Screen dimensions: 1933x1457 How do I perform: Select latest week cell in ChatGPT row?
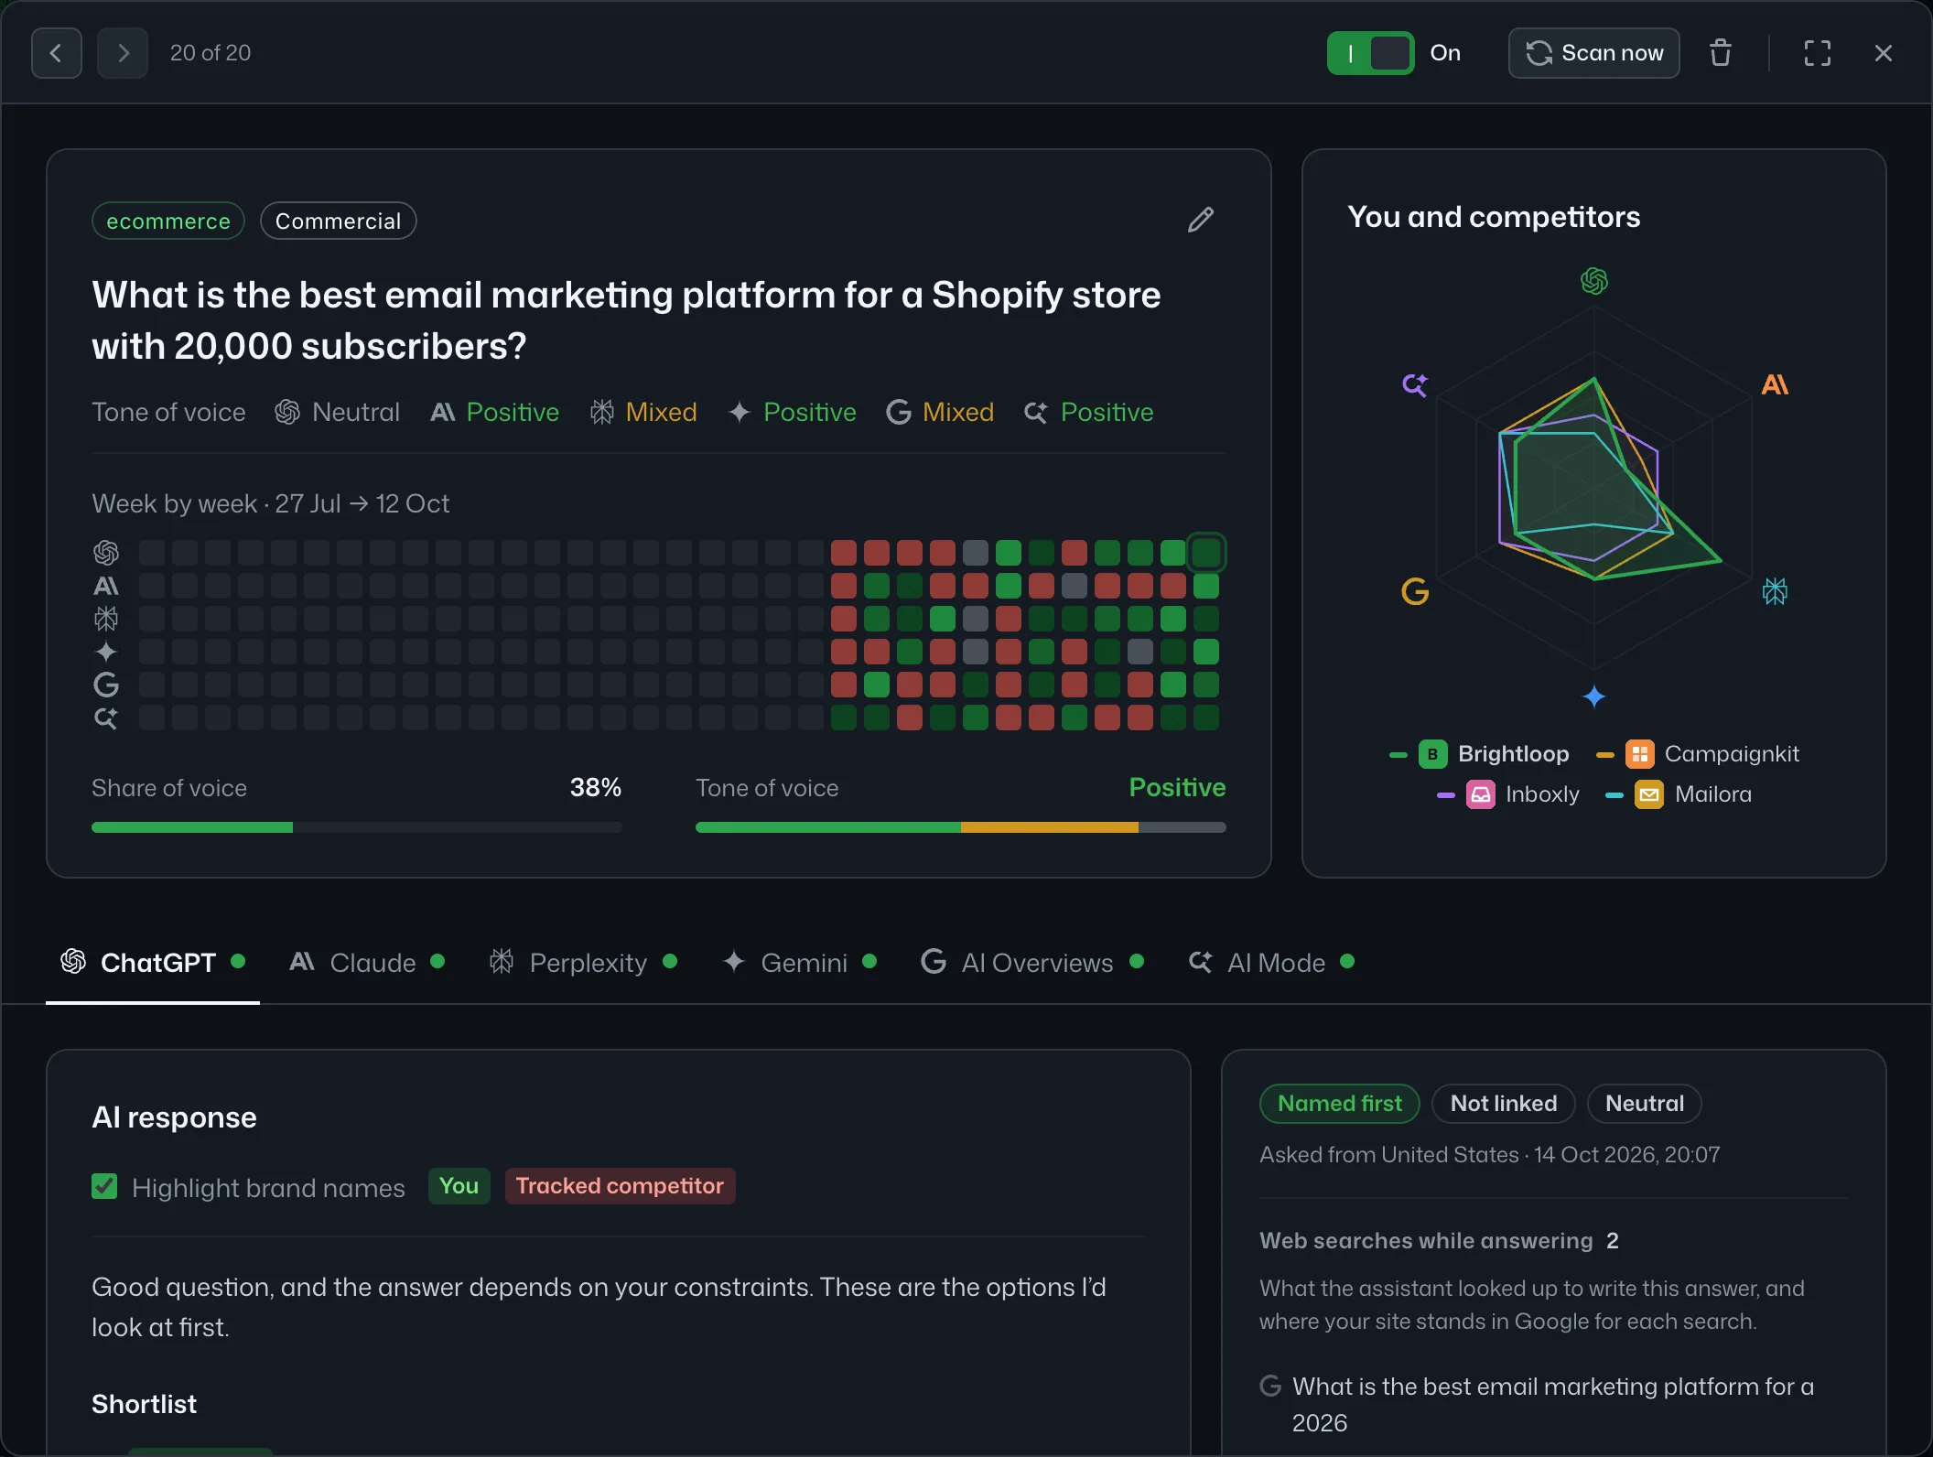click(x=1206, y=553)
